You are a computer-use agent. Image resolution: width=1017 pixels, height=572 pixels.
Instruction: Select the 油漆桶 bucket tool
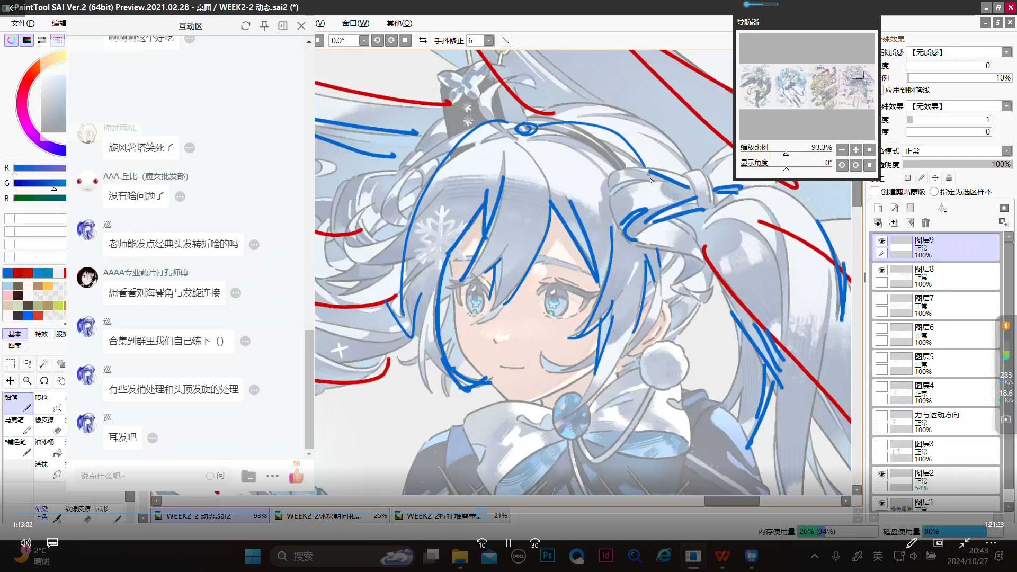coord(48,446)
